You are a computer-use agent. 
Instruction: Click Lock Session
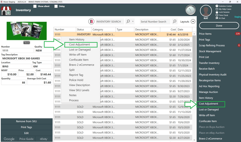pyautogui.click(x=223, y=12)
